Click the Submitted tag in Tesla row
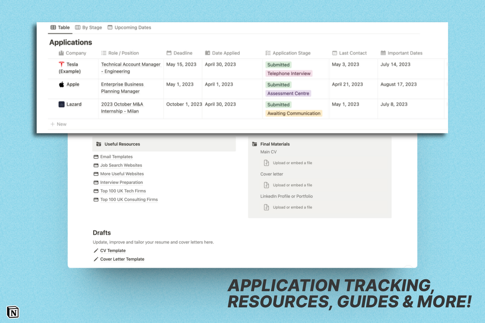Viewport: 485px width, 323px height. point(278,65)
